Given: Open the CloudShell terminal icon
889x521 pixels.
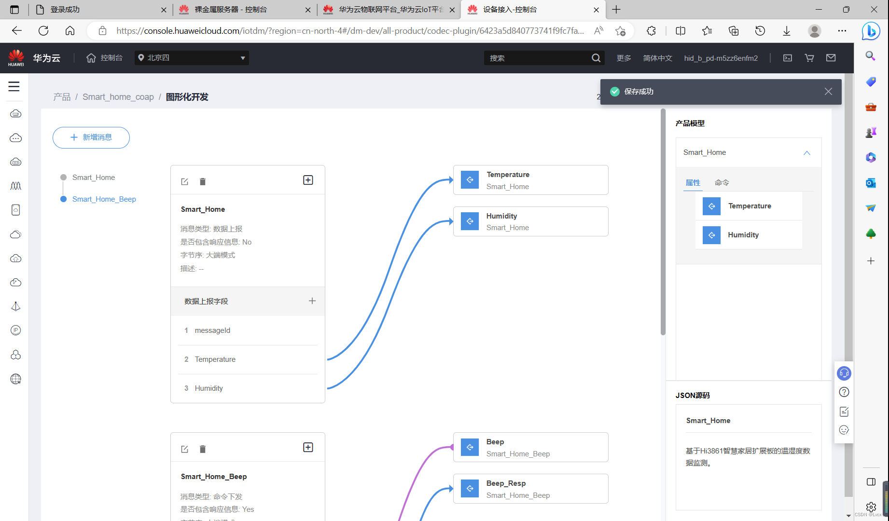Looking at the screenshot, I should click(788, 58).
